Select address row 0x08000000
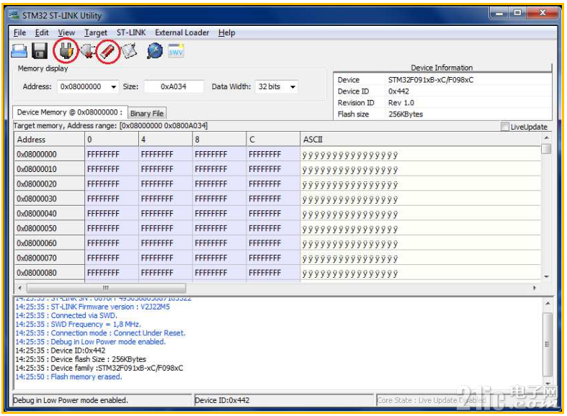The image size is (567, 416). pos(49,154)
